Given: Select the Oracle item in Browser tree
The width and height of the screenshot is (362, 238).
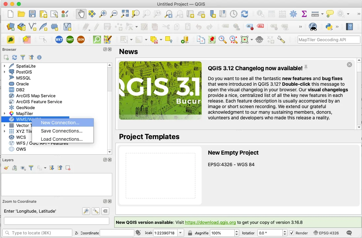Looking at the screenshot, I should coord(22,84).
